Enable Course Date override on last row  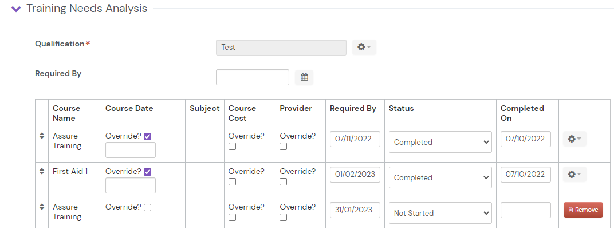pyautogui.click(x=148, y=207)
